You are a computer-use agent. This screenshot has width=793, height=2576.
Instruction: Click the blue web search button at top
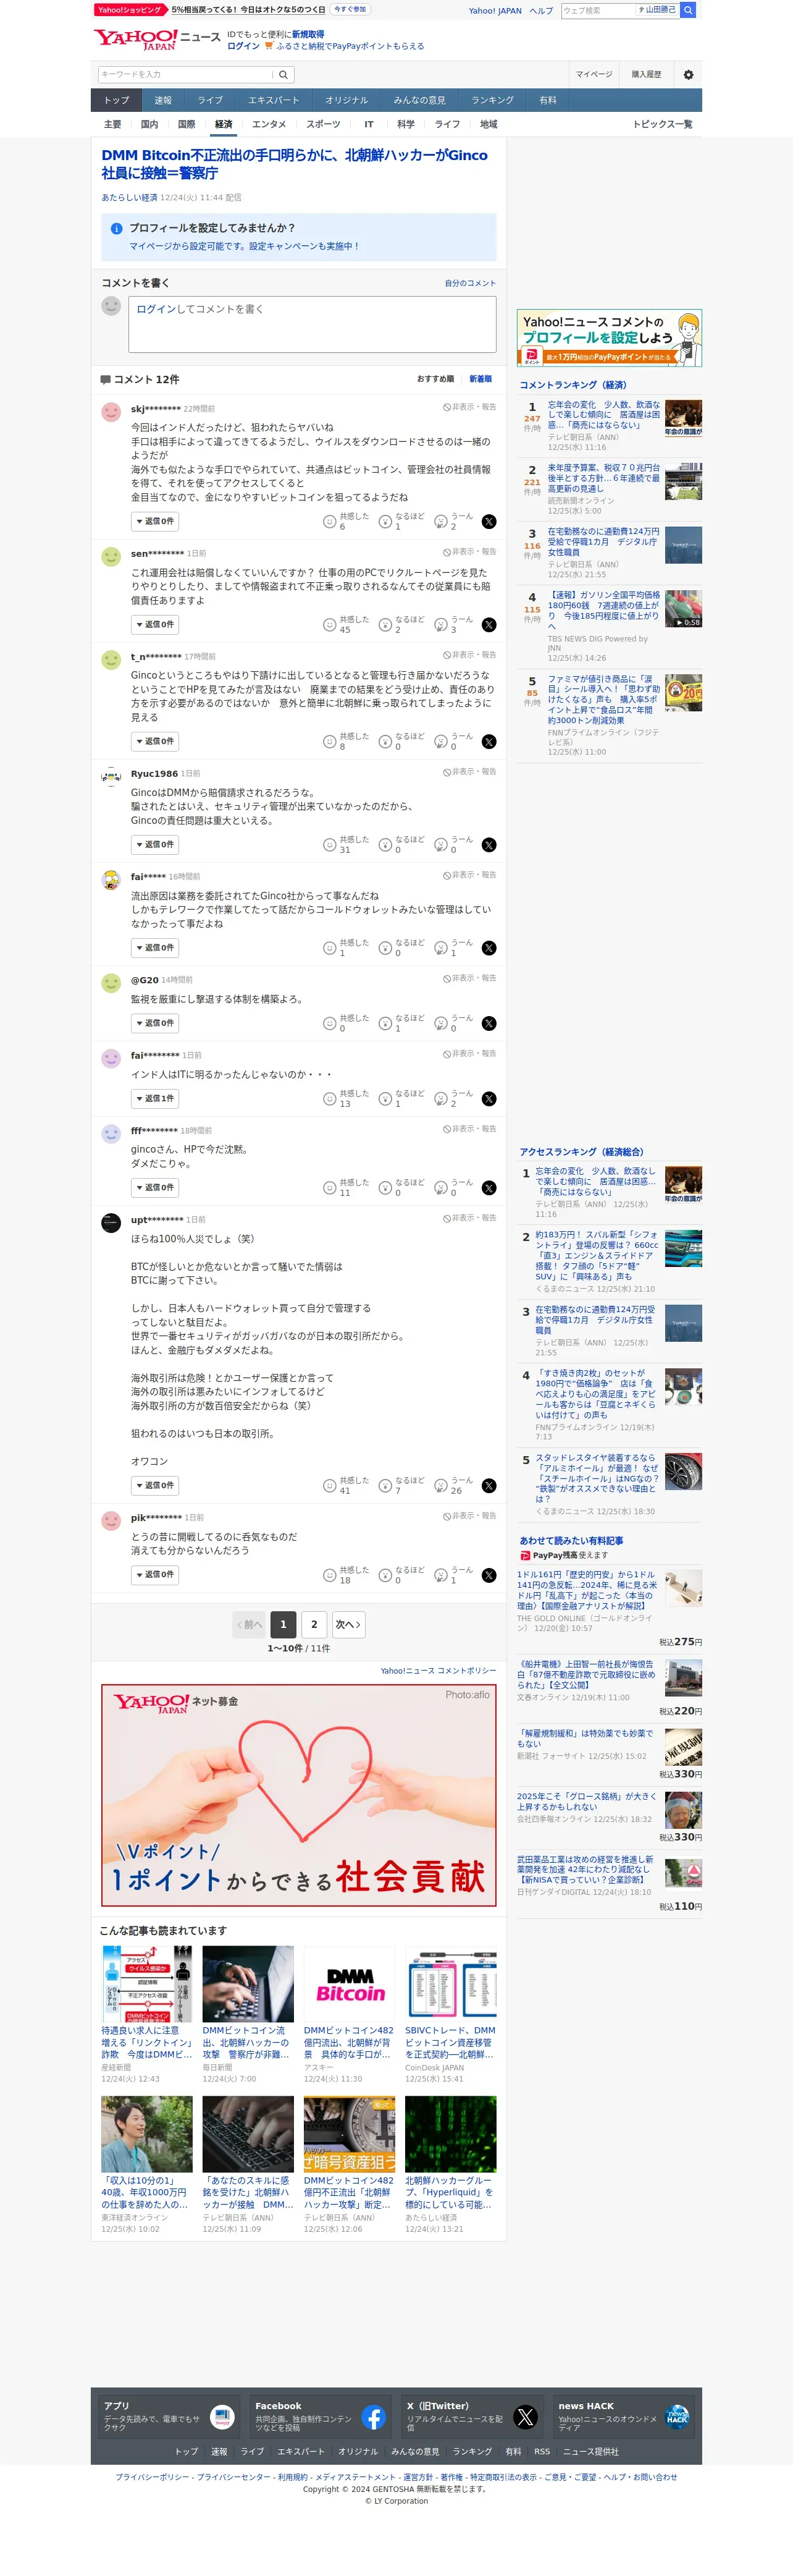coord(688,10)
